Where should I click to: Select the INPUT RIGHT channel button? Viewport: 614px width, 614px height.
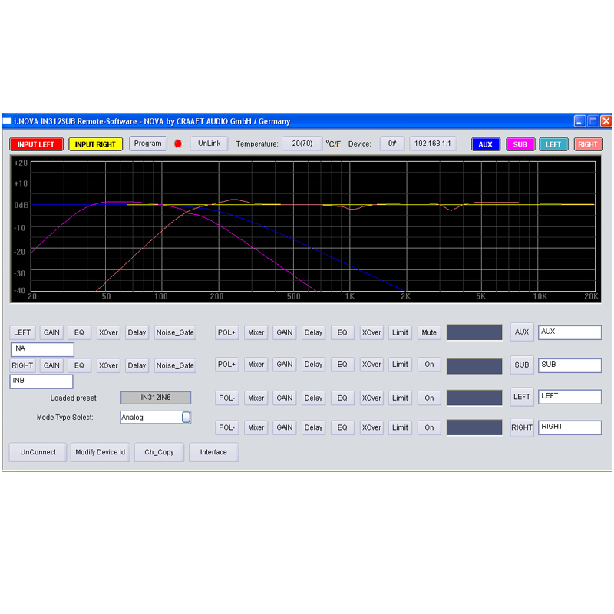(95, 144)
